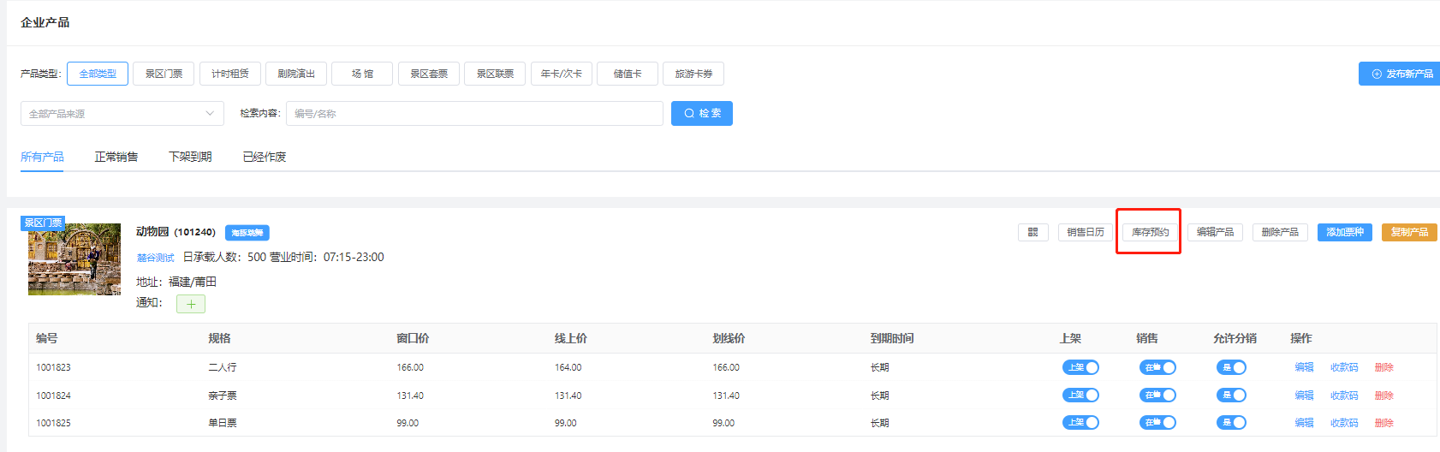Open 销售日历 sales calendar
The image size is (1440, 452).
[x=1085, y=232]
